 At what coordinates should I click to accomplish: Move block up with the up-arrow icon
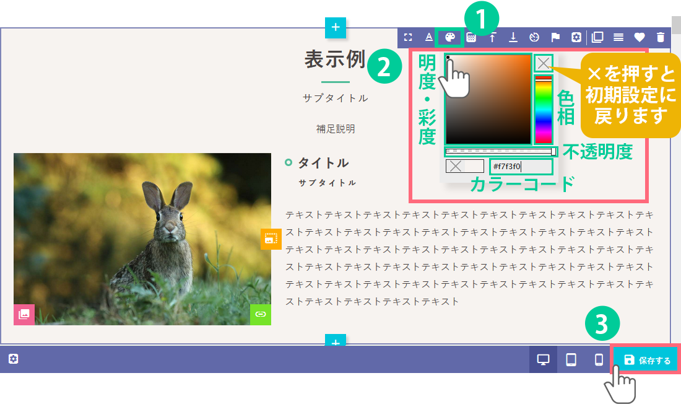coord(492,37)
